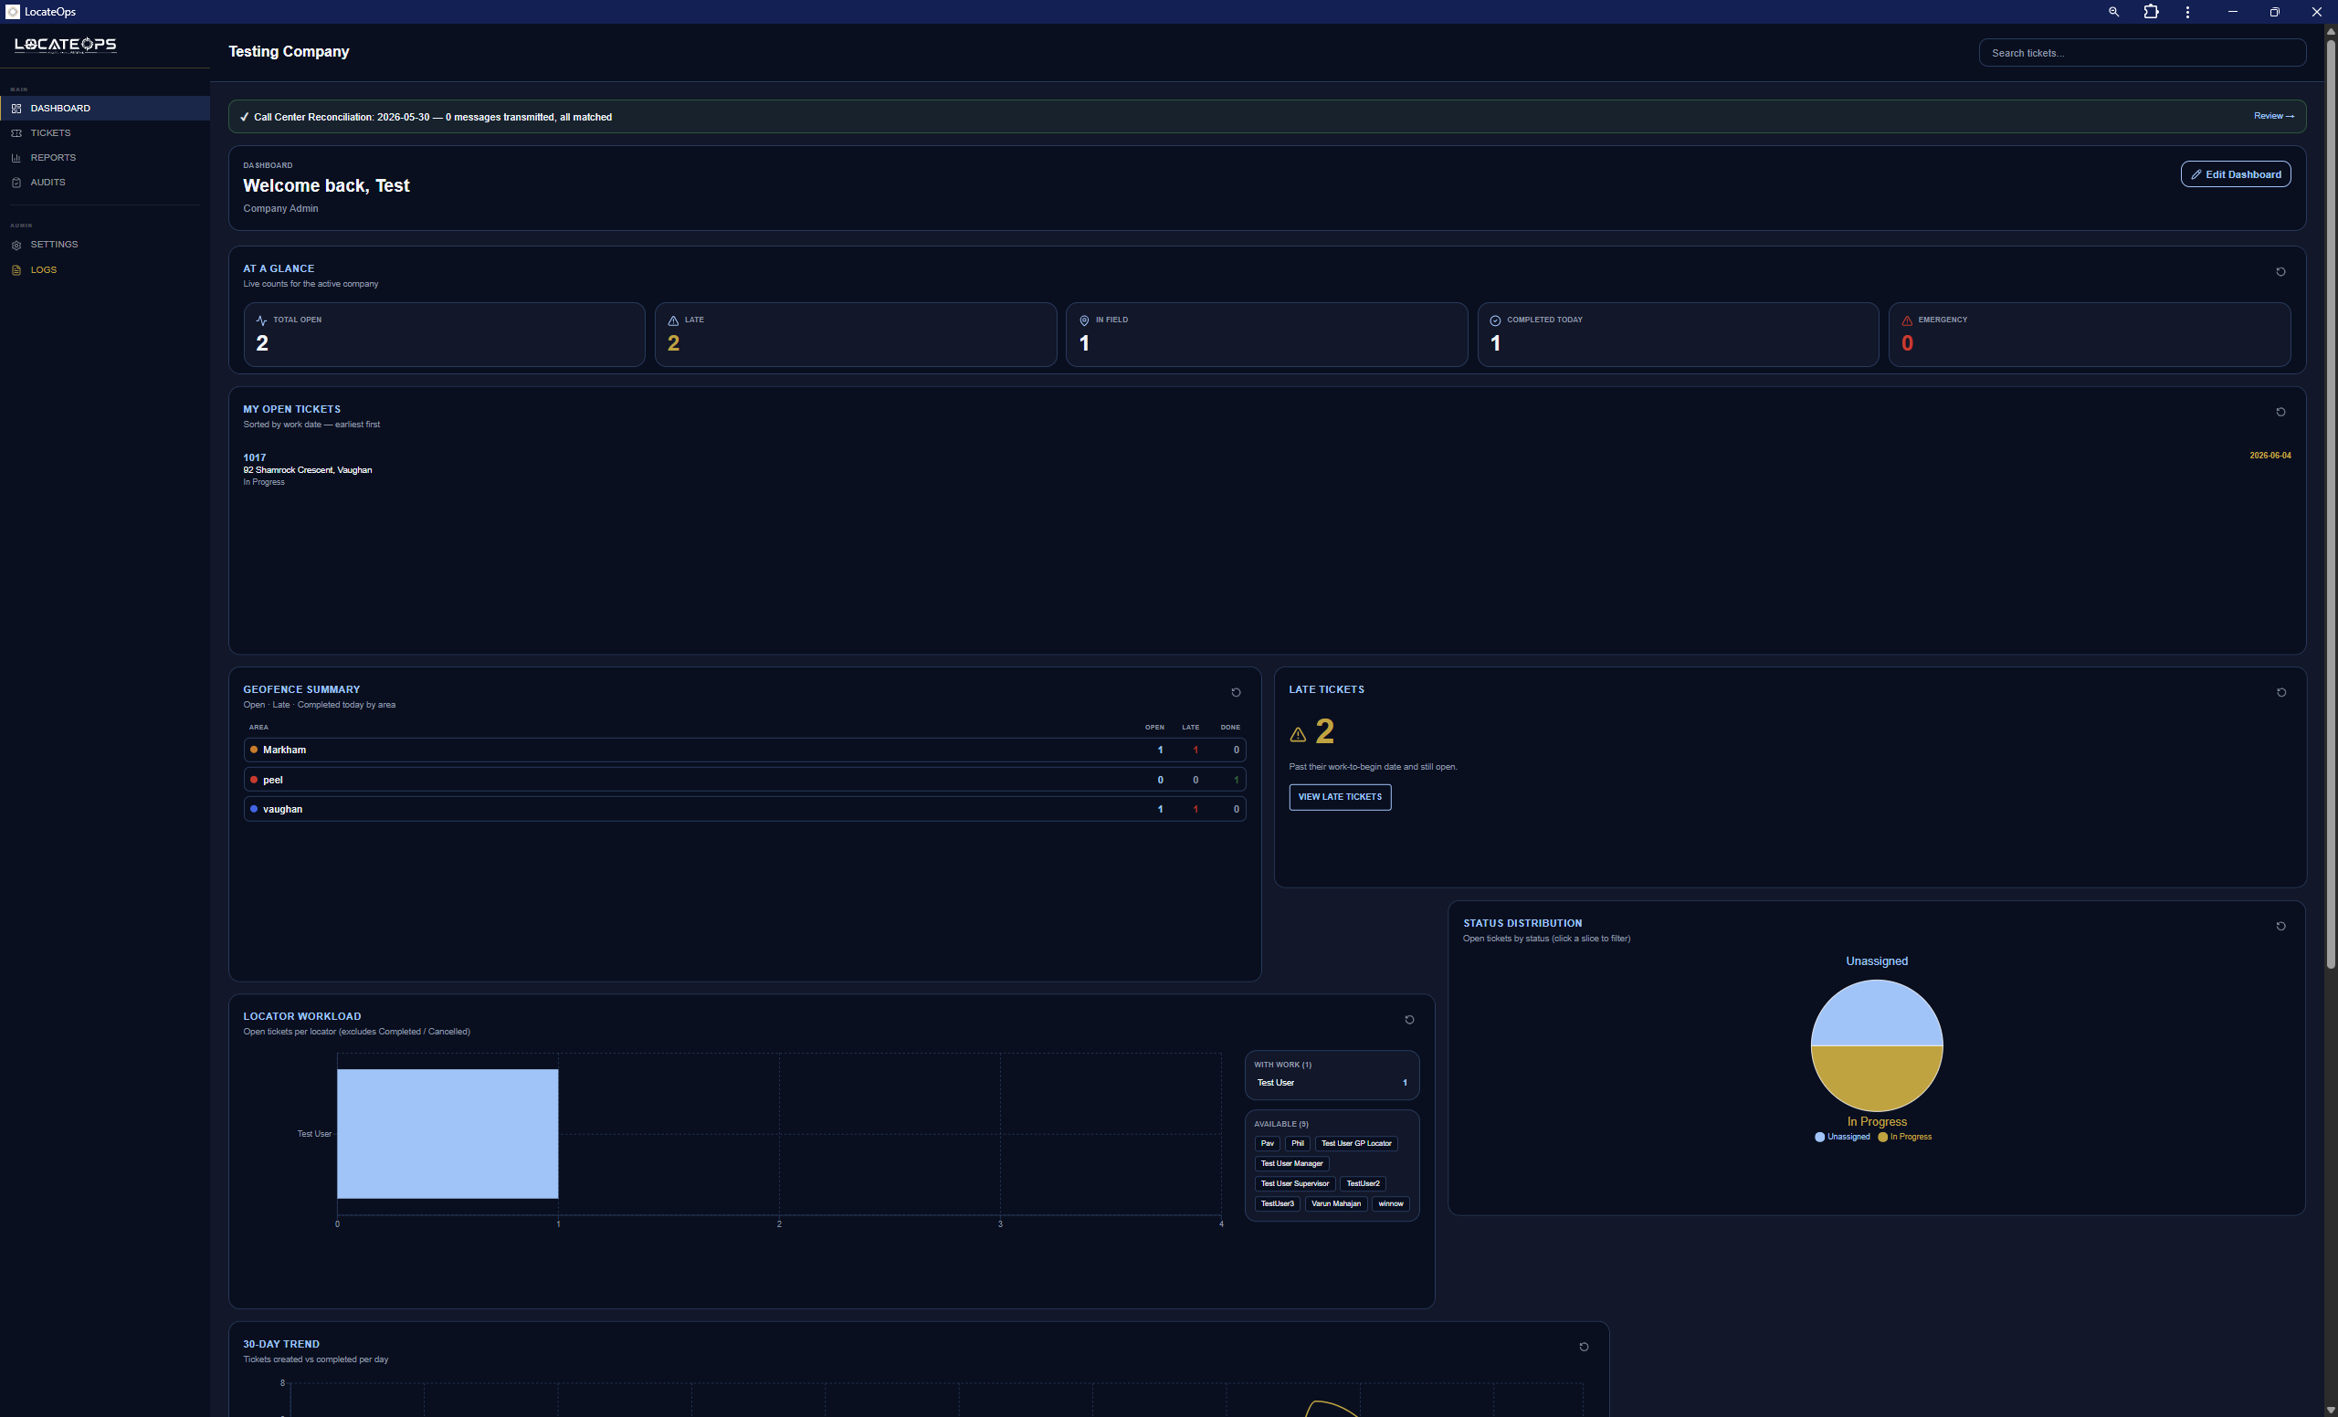Select the Pav available locator chip
This screenshot has height=1417, width=2338.
pos(1267,1143)
